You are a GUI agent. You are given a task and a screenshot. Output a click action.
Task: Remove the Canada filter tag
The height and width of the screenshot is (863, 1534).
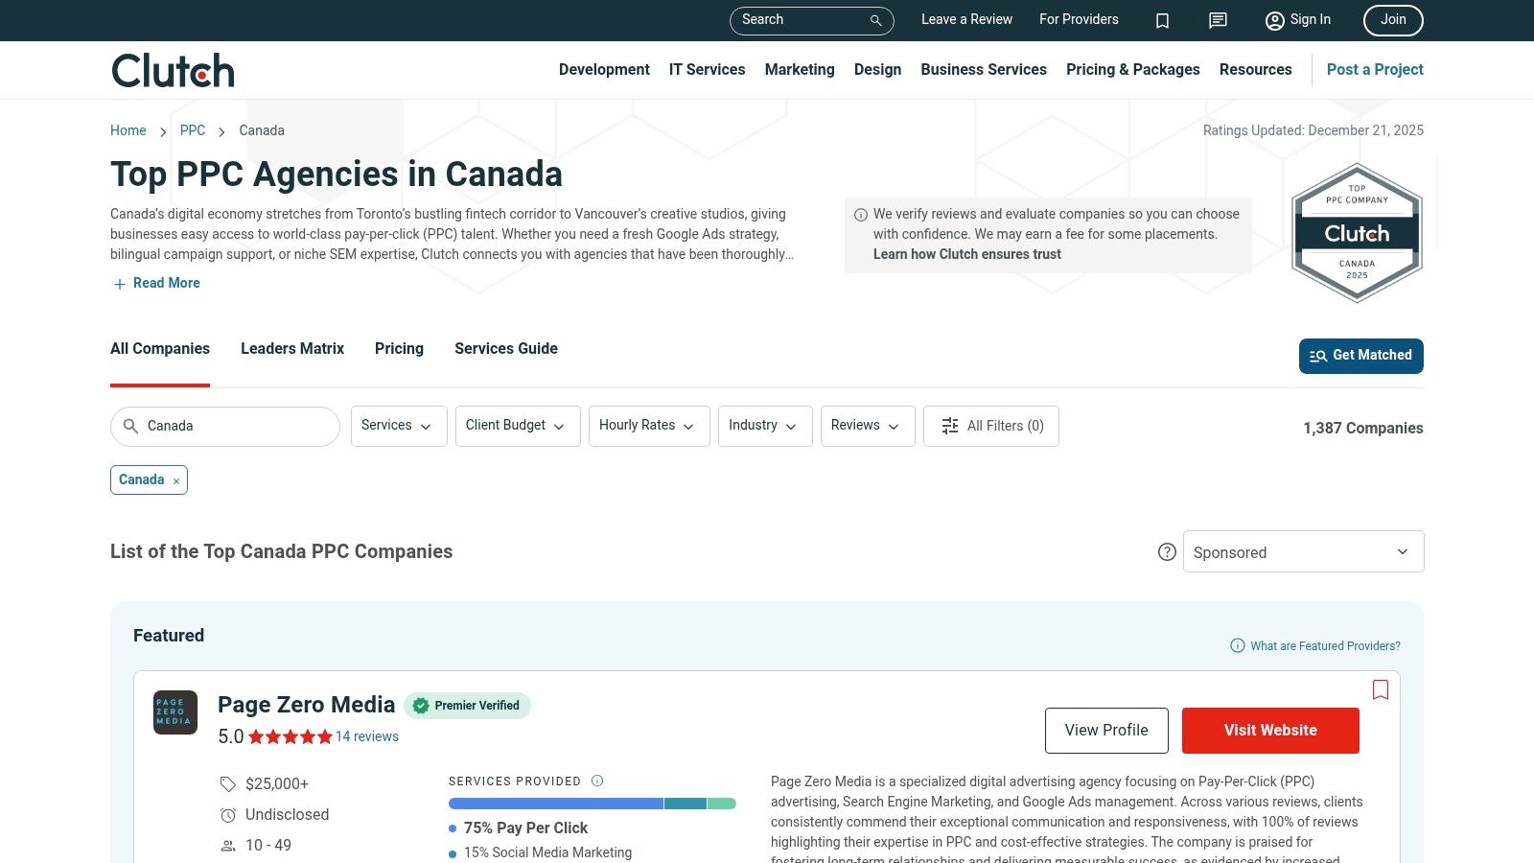click(x=176, y=479)
